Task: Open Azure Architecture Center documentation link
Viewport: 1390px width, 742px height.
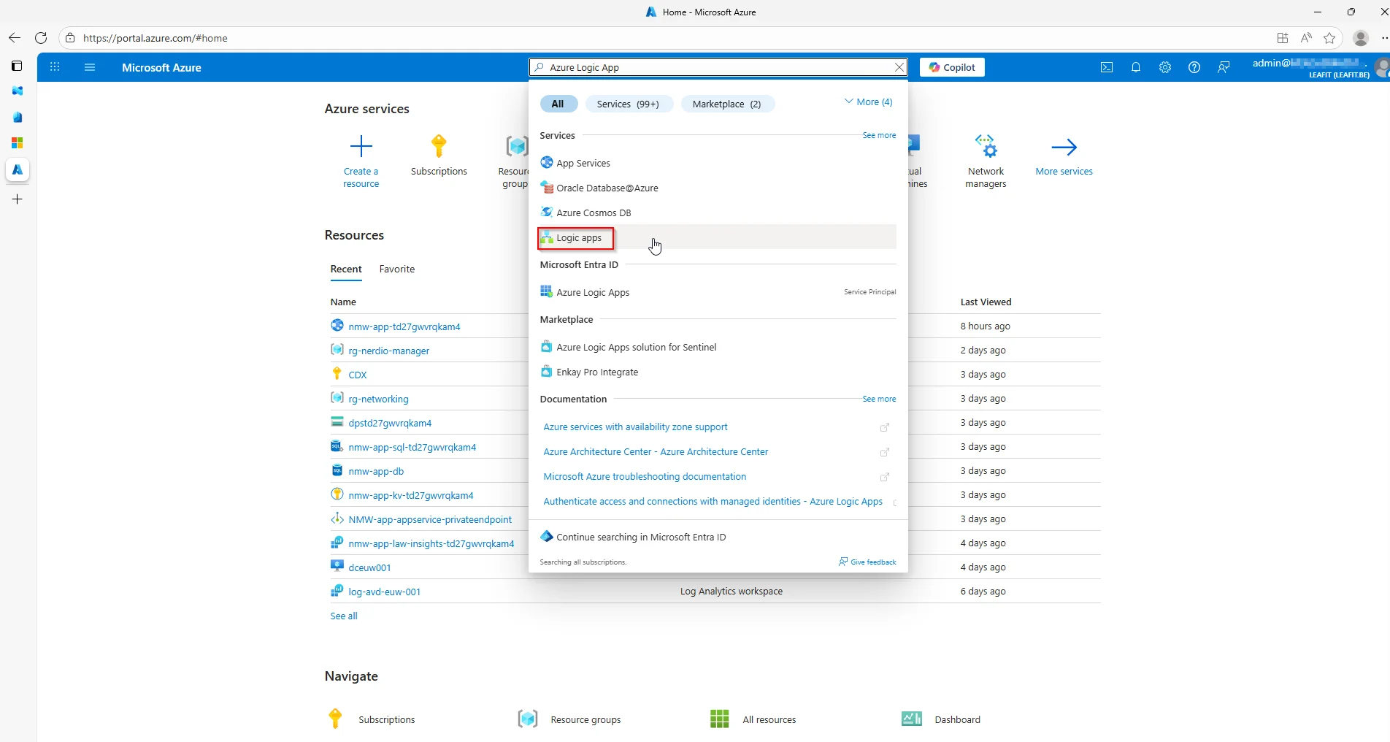Action: 656,451
